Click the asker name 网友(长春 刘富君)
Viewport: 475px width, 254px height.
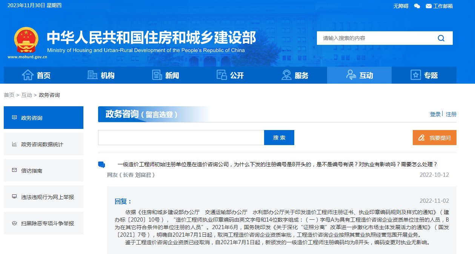point(131,175)
